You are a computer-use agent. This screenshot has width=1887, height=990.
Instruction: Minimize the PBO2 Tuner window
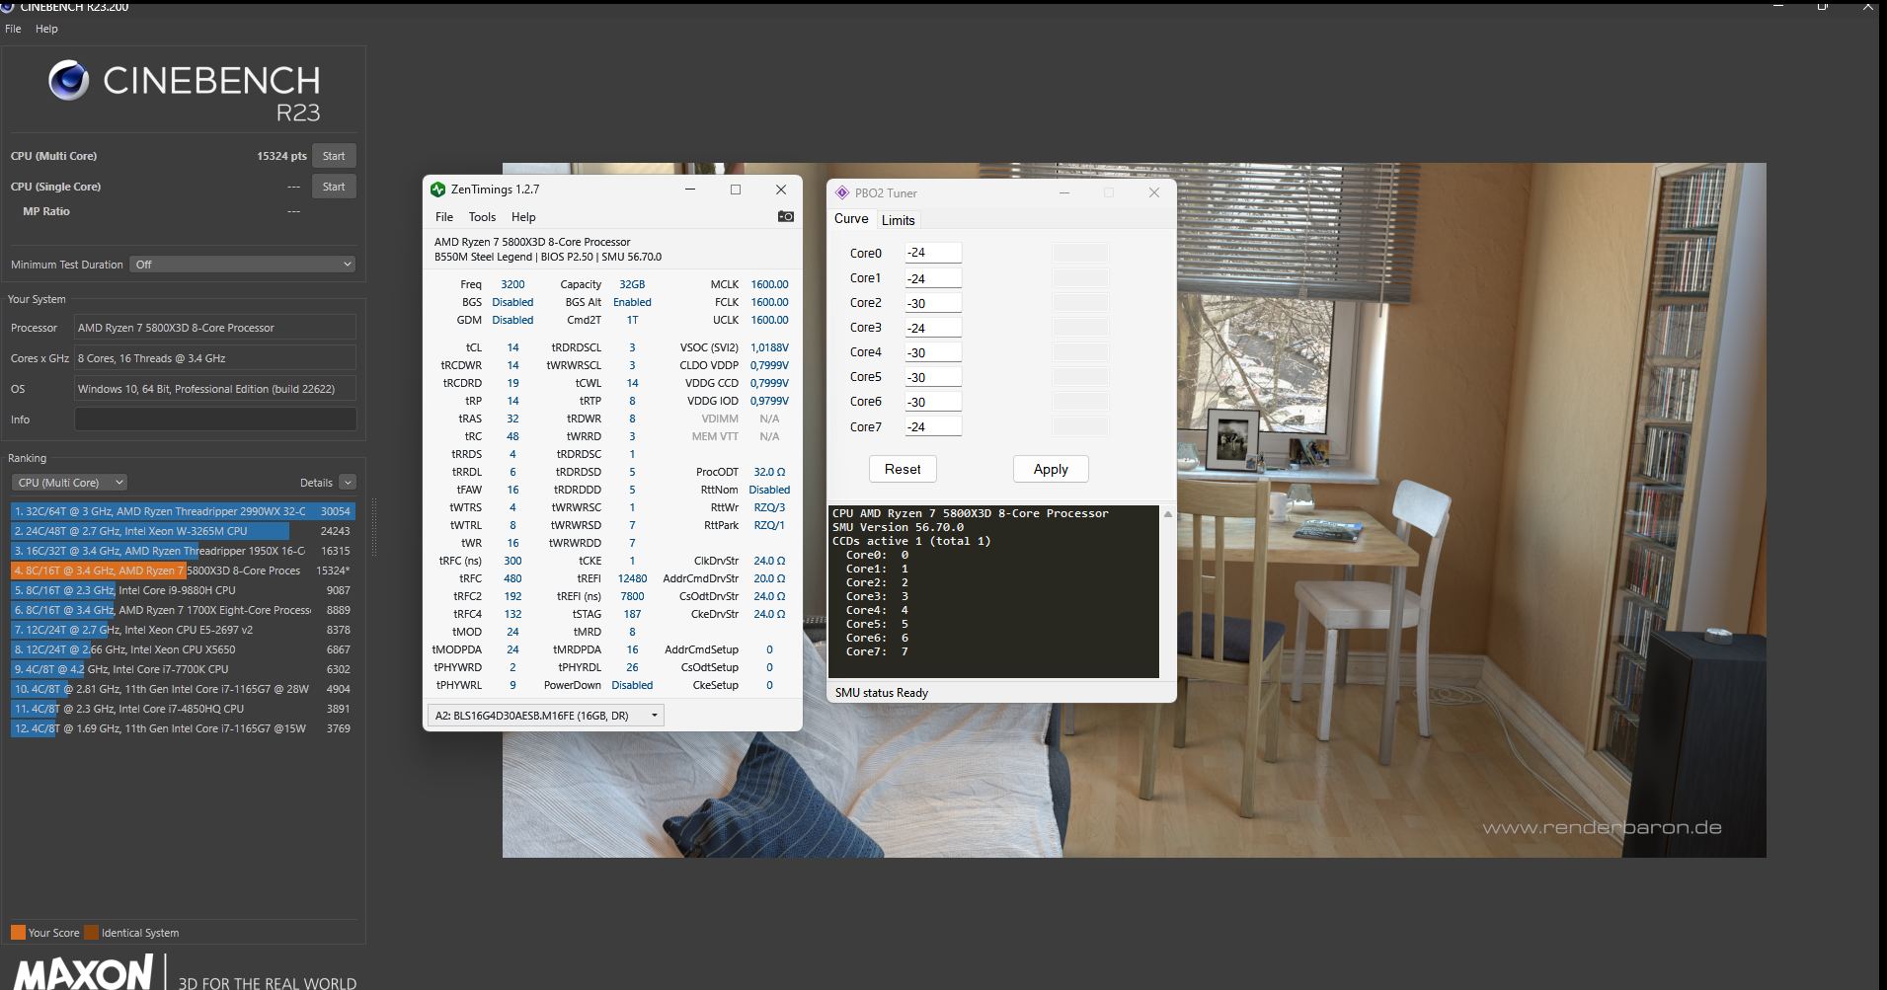[1064, 192]
